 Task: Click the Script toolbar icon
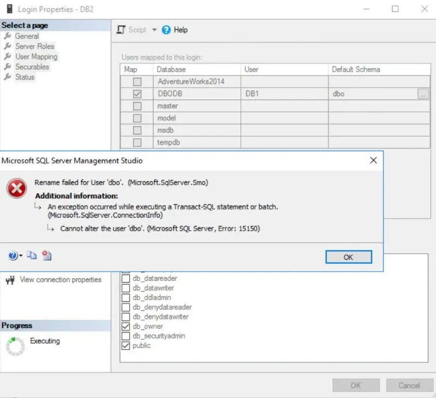[x=121, y=30]
